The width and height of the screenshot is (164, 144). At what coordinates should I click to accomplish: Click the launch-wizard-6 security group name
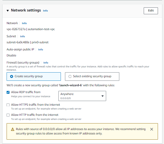pos(70,85)
